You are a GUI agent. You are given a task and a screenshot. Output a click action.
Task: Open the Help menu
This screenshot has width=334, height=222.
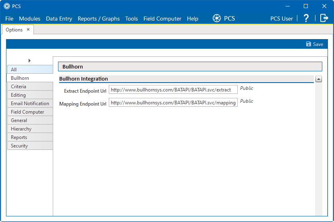click(193, 19)
